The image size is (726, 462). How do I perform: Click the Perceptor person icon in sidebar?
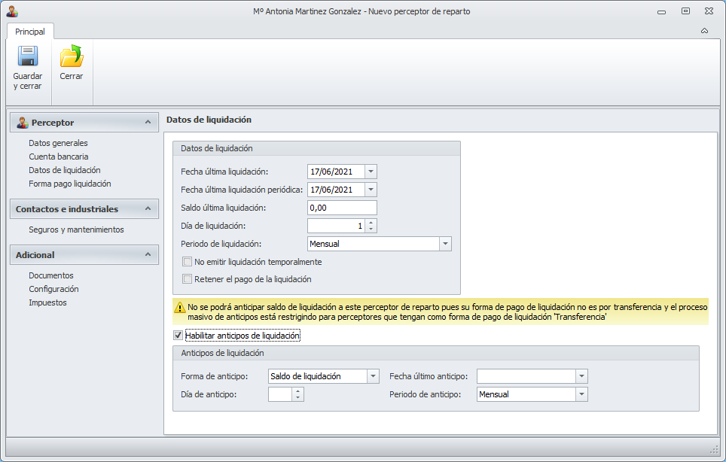click(x=23, y=123)
